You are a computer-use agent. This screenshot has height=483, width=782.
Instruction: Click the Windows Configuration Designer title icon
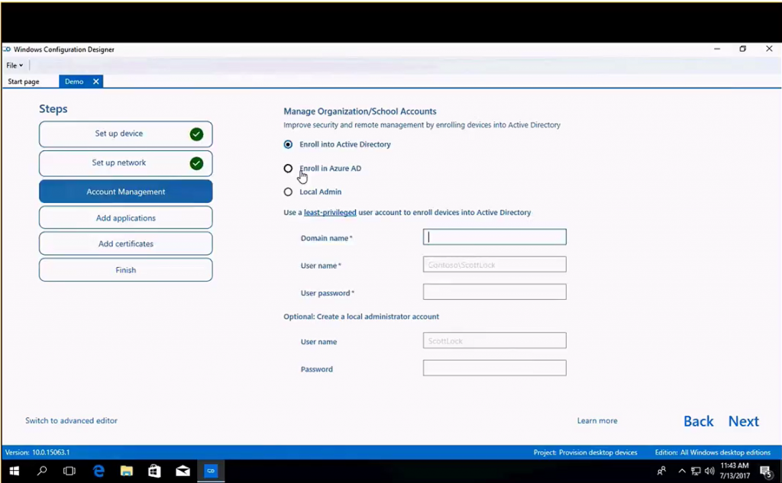tap(7, 50)
